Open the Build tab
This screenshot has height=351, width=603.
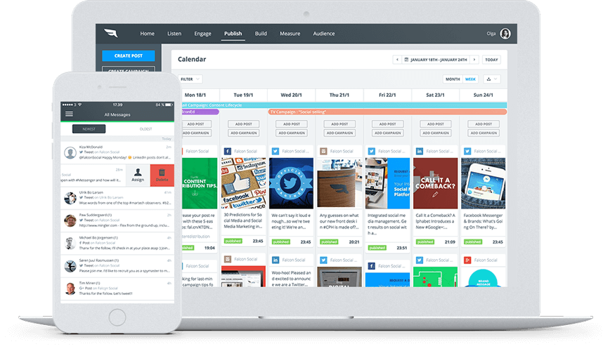(x=261, y=34)
